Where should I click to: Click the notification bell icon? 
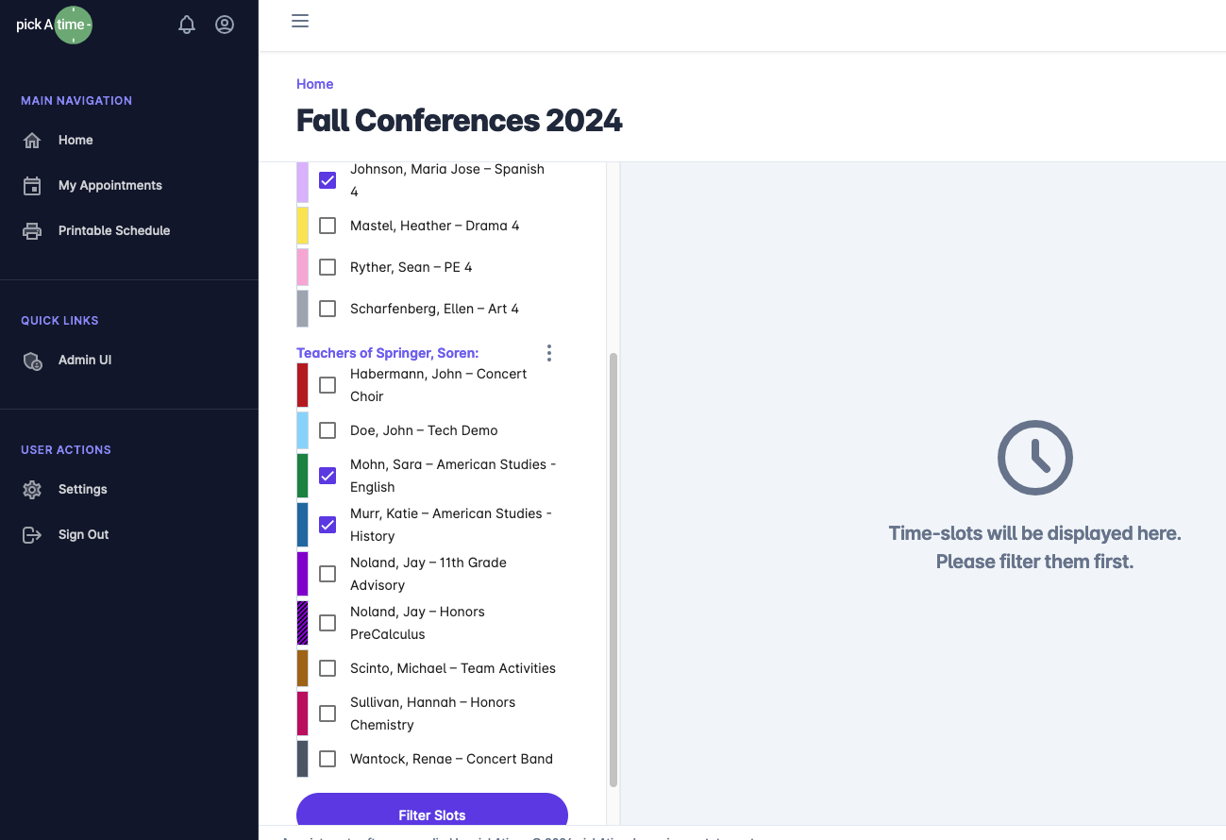click(187, 25)
